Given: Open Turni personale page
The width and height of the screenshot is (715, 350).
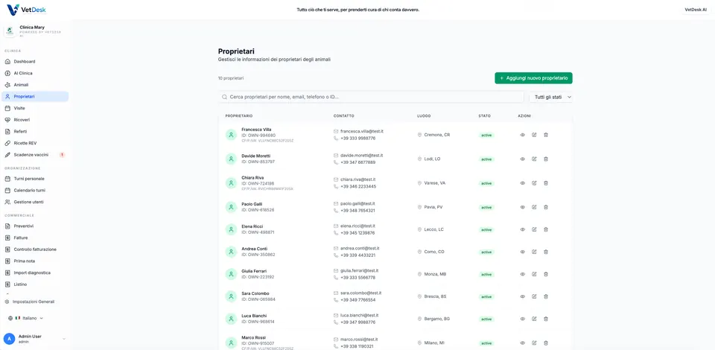Looking at the screenshot, I should pos(35,179).
